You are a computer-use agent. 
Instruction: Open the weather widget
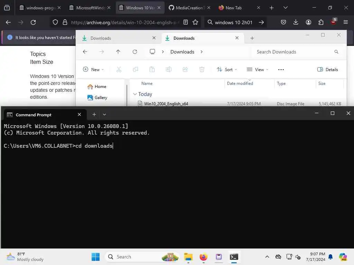coord(25,257)
